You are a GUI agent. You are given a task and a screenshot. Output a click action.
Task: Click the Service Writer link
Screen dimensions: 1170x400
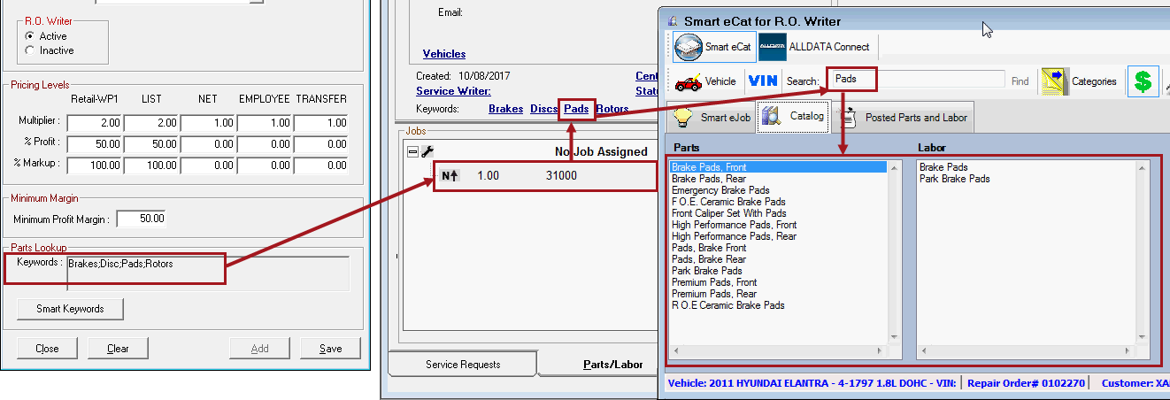point(453,90)
